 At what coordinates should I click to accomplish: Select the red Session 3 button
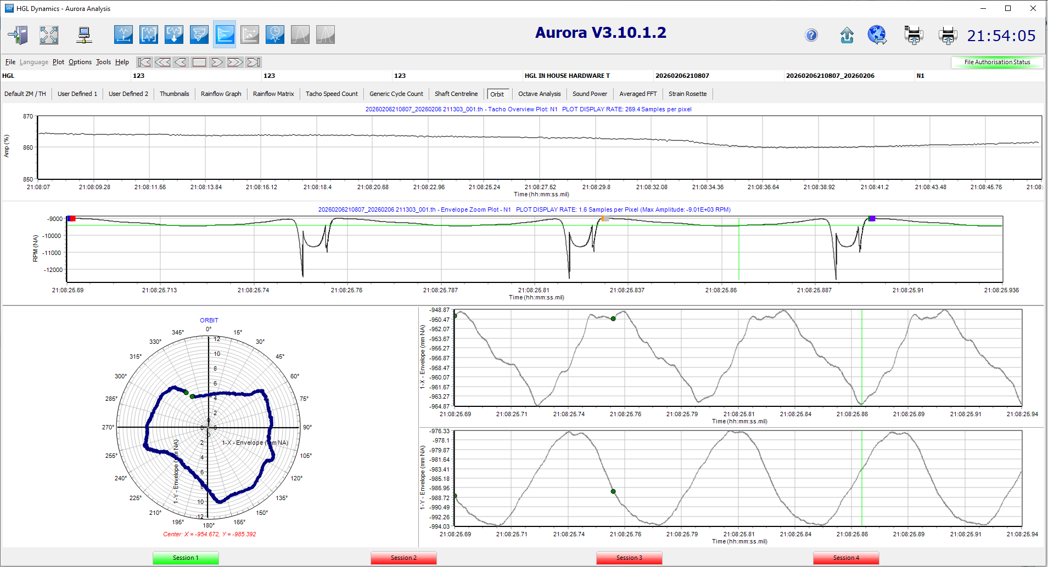629,558
